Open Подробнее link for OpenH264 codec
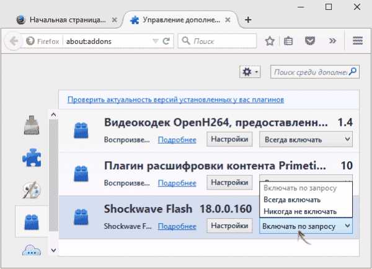372x269 pixels. tap(177, 139)
